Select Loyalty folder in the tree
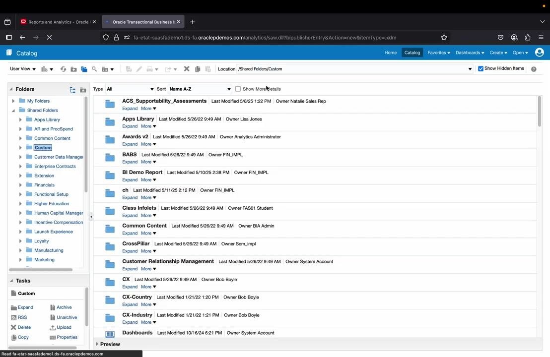550x357 pixels. 41,241
